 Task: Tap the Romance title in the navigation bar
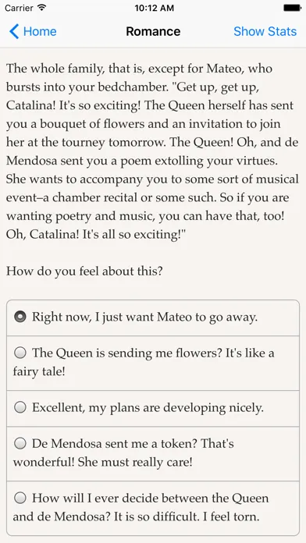click(x=153, y=31)
